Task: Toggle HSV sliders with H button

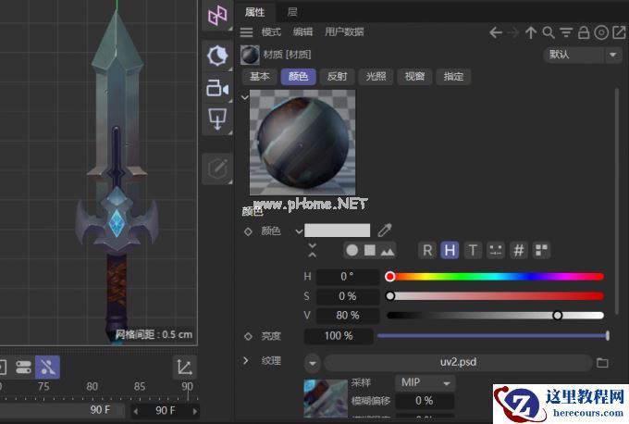Action: (450, 251)
